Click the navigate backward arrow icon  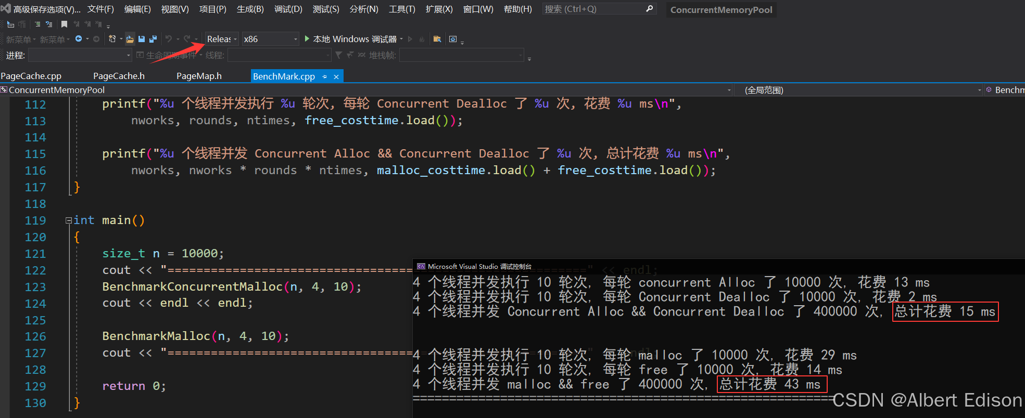tap(79, 38)
